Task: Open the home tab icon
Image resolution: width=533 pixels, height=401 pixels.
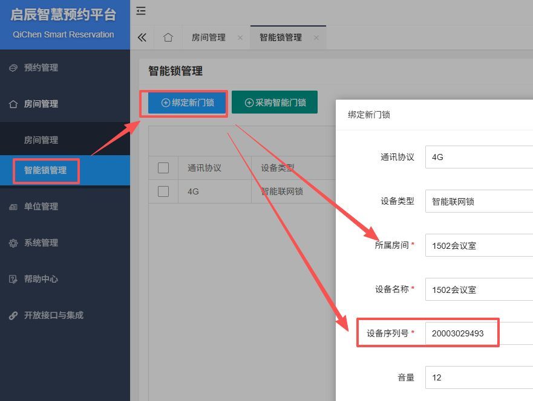Action: [168, 37]
